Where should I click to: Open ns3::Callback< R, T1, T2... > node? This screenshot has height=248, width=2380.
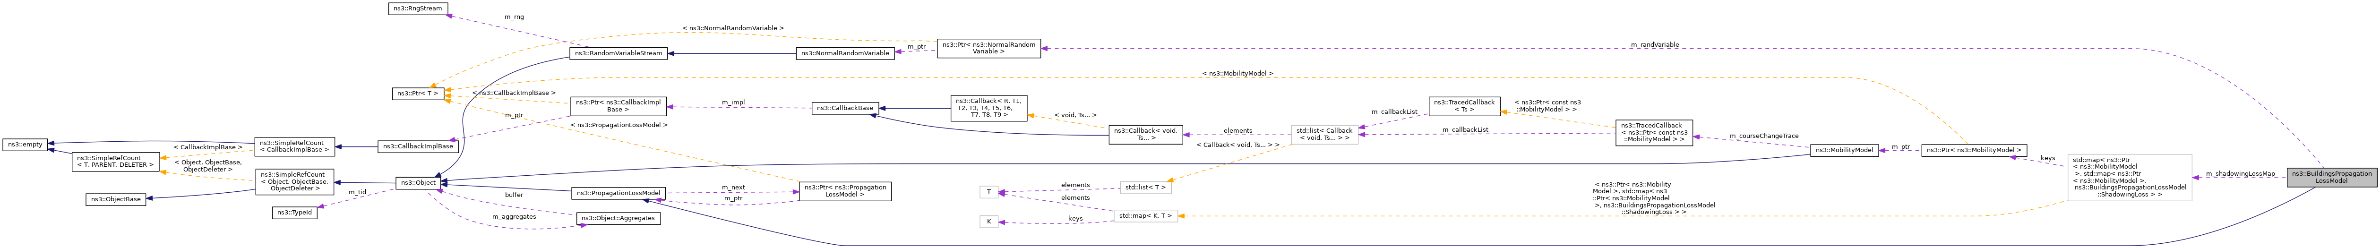point(988,108)
